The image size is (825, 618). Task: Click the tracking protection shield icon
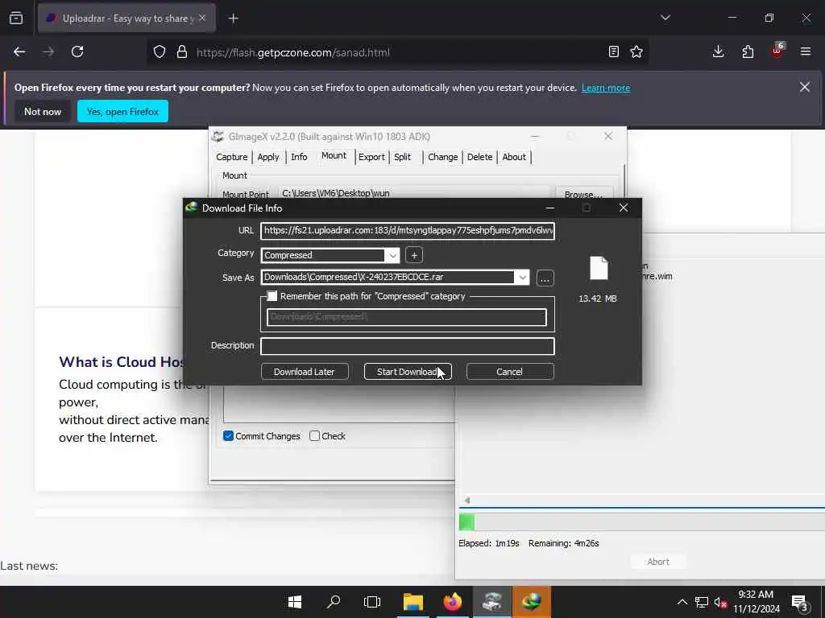(x=160, y=52)
